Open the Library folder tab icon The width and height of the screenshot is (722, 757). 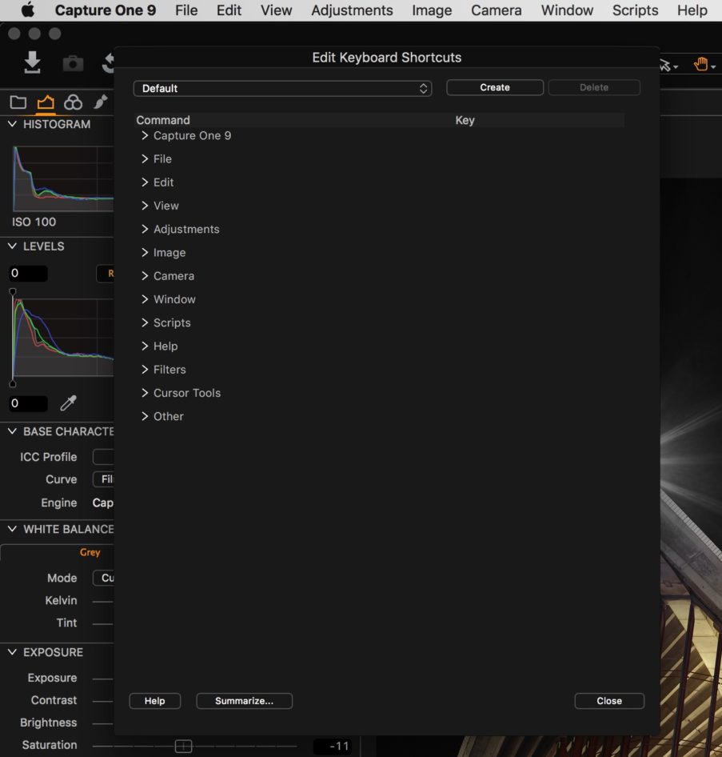[18, 102]
